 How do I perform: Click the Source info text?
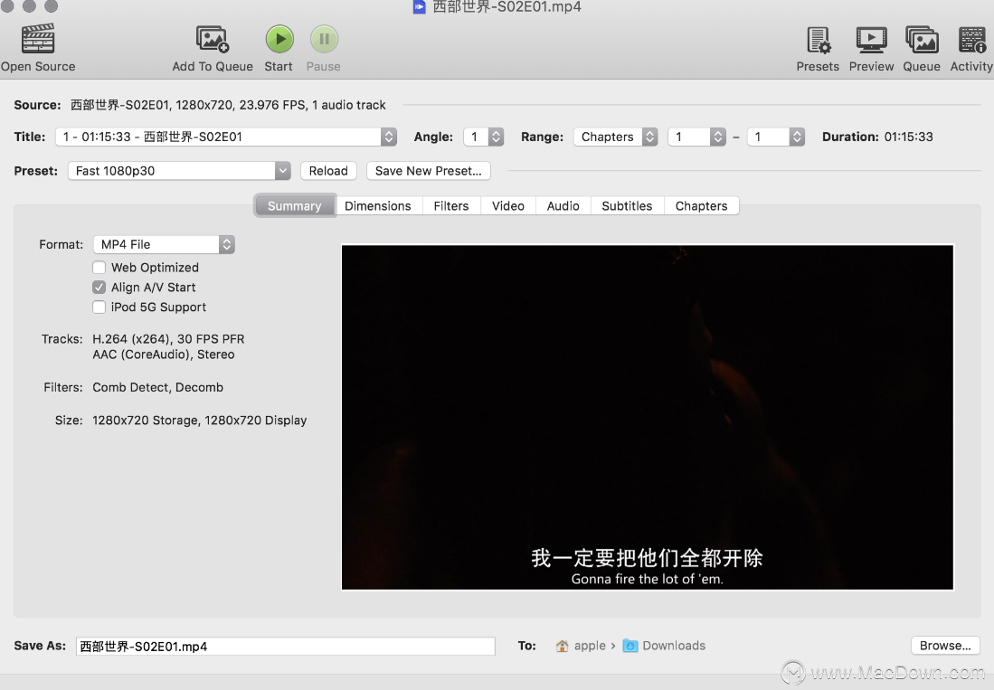(x=228, y=105)
